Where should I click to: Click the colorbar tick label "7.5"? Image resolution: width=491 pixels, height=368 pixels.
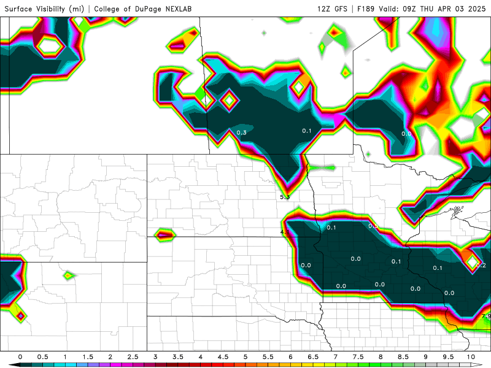[x=358, y=357]
